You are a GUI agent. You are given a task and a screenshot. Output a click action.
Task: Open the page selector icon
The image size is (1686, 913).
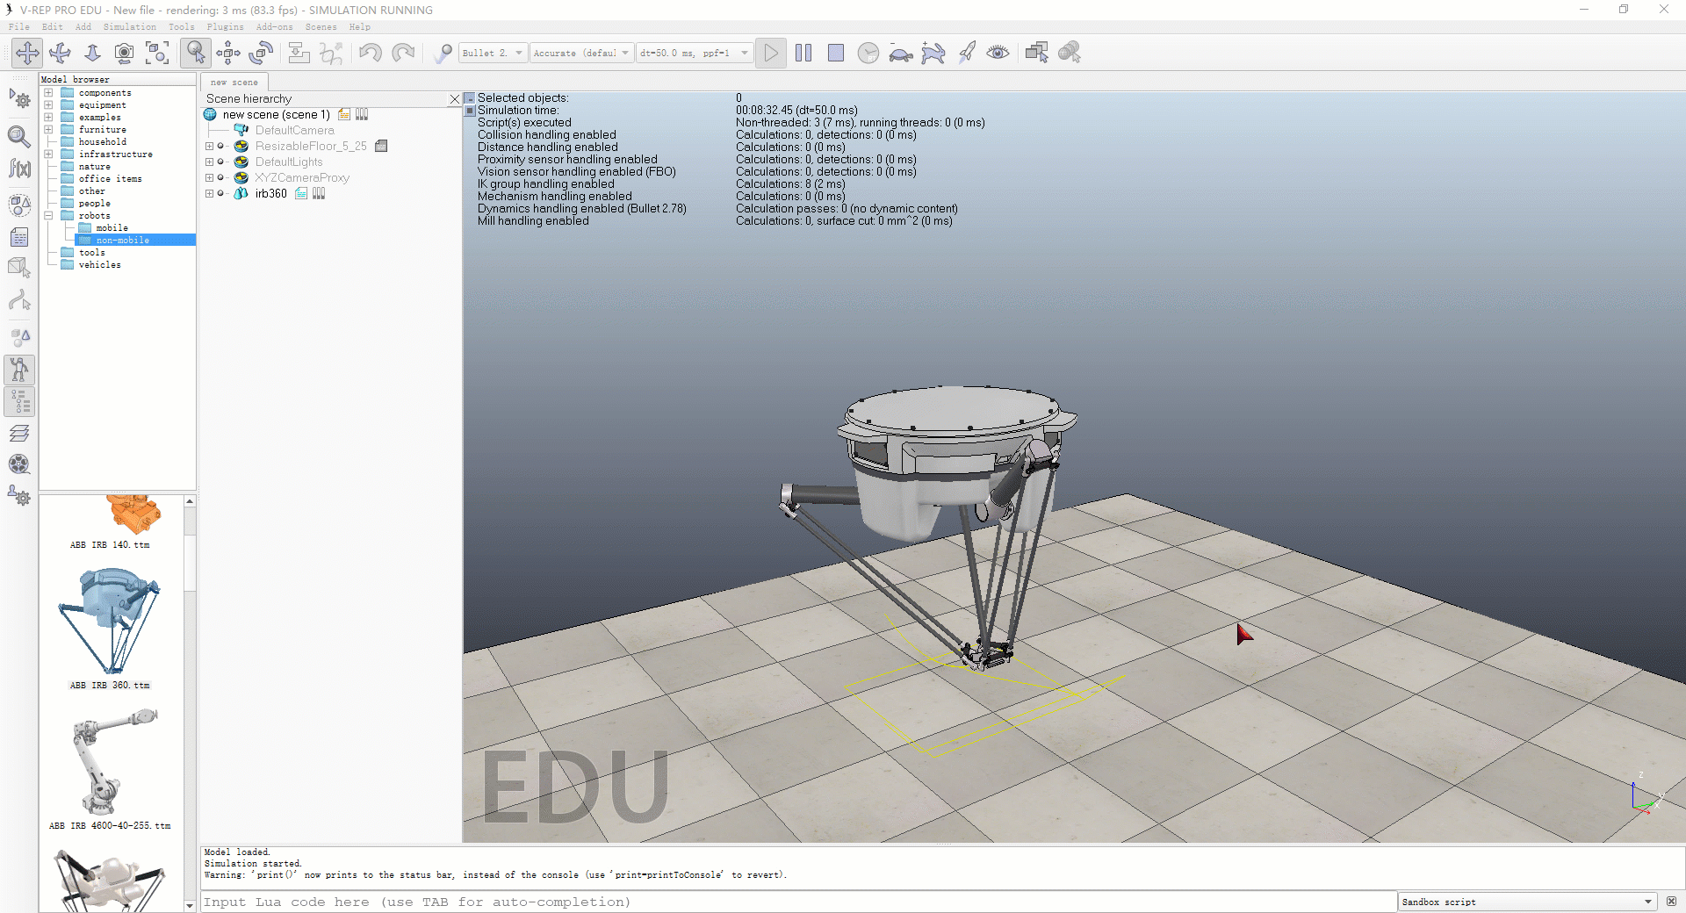(x=1037, y=53)
